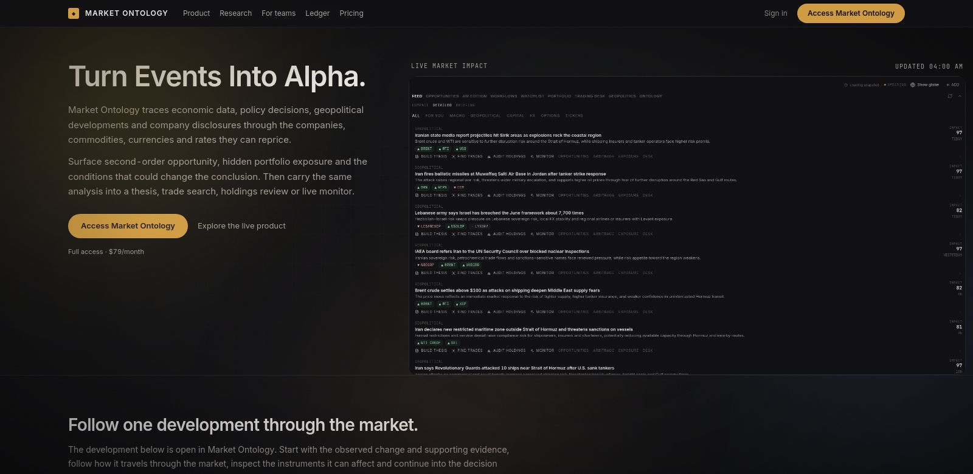Click header Access Market Ontology button
Image resolution: width=973 pixels, height=474 pixels.
point(851,13)
